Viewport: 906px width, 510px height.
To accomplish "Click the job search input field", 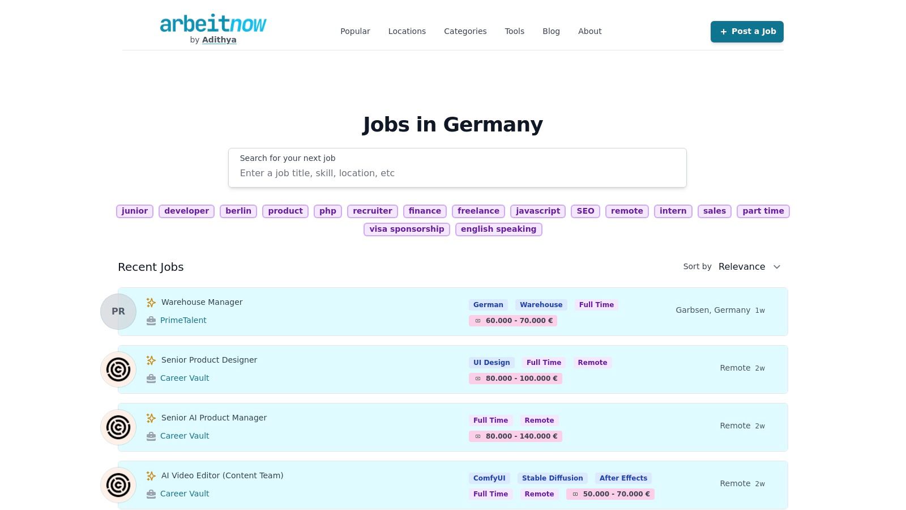I will [457, 173].
